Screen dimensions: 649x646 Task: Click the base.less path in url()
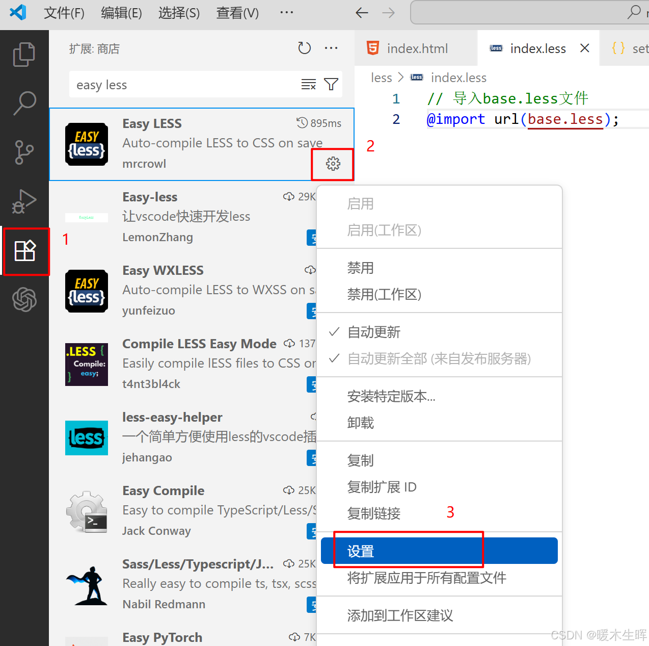pos(565,119)
